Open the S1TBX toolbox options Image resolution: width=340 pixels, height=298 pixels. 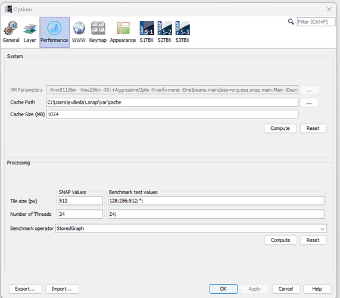(146, 32)
